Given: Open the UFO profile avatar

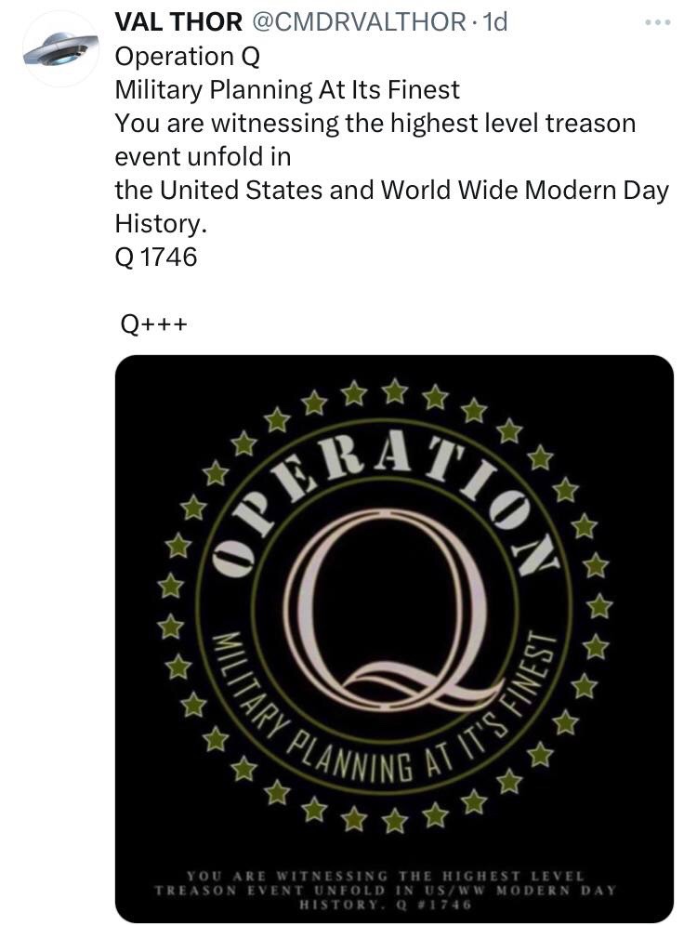Looking at the screenshot, I should (59, 49).
